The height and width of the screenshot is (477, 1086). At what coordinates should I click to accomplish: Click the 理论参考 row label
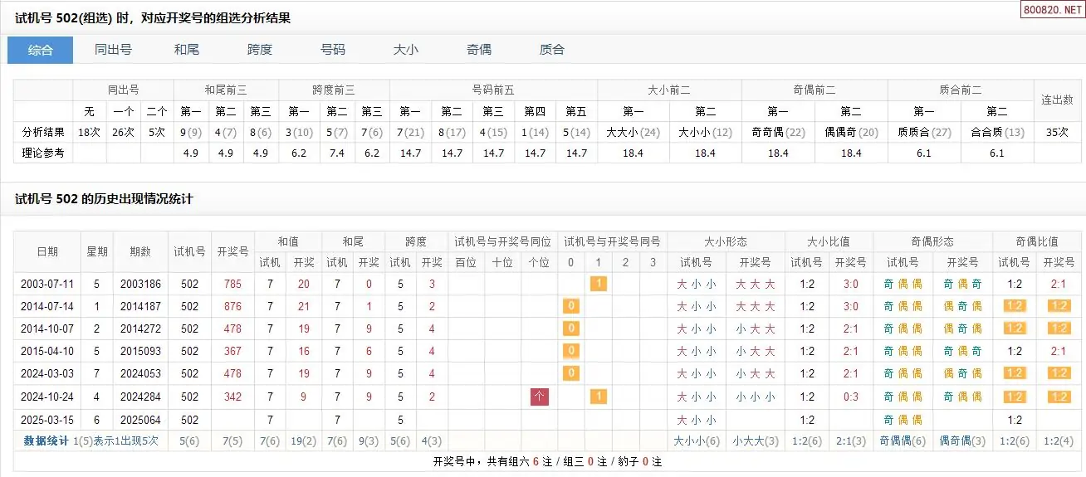click(x=43, y=153)
